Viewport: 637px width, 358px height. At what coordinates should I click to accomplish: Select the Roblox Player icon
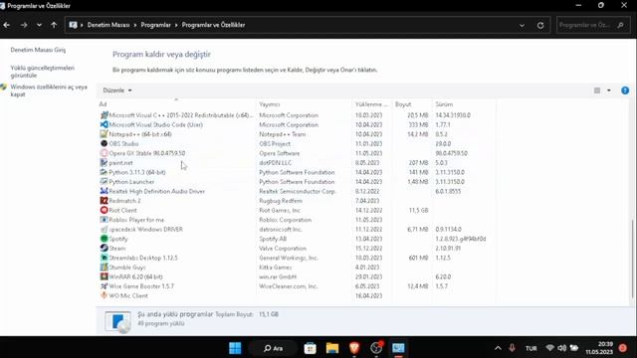104,220
